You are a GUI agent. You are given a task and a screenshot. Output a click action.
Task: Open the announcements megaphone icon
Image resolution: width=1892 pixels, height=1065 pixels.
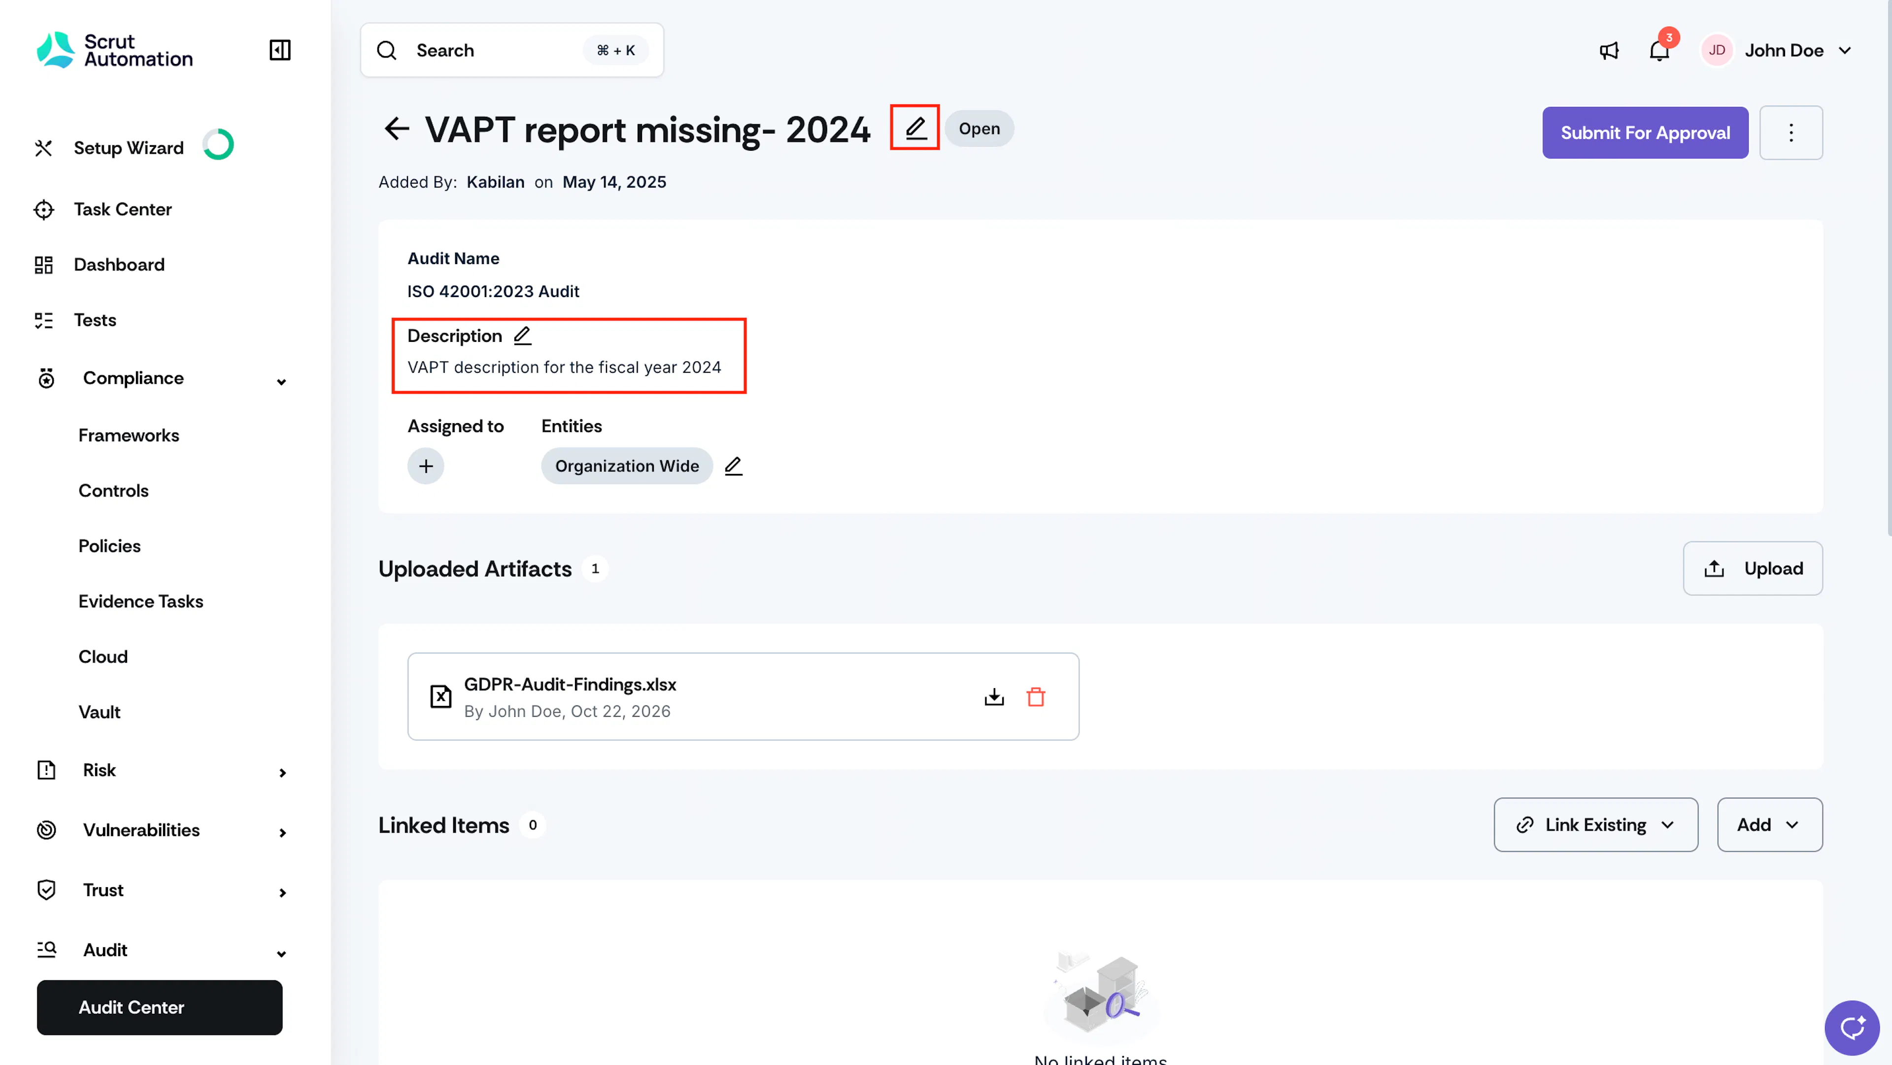point(1609,51)
